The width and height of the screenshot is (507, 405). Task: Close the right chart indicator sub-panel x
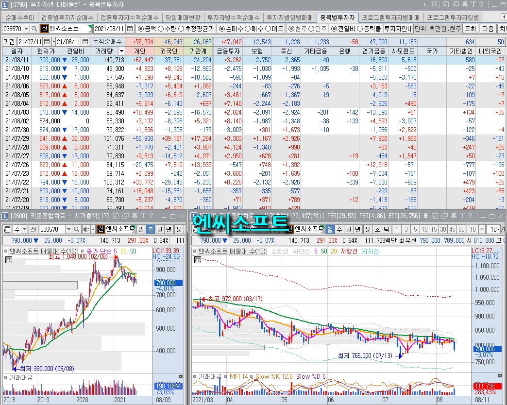click(499, 376)
